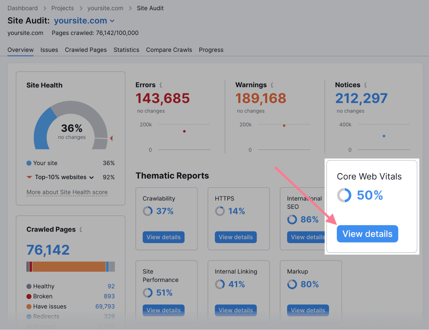429x330 pixels.
Task: Switch to the Compare Crawls tab
Action: 169,50
